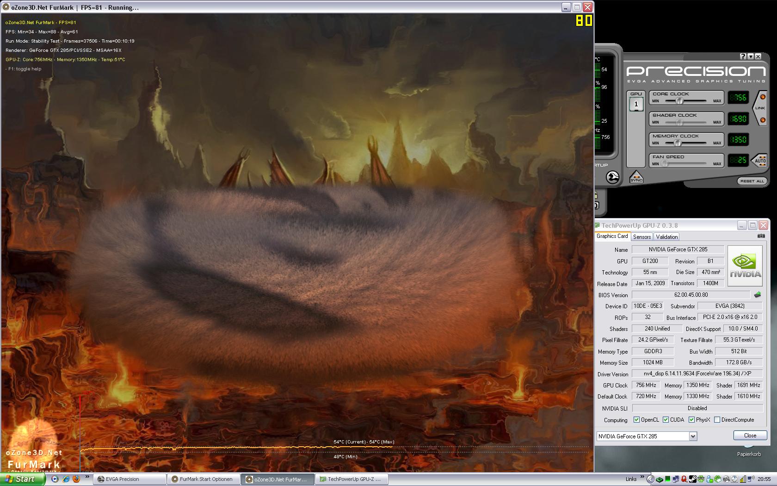The height and width of the screenshot is (486, 777).
Task: Select GPU-Z Graphics Card tab
Action: pyautogui.click(x=612, y=236)
